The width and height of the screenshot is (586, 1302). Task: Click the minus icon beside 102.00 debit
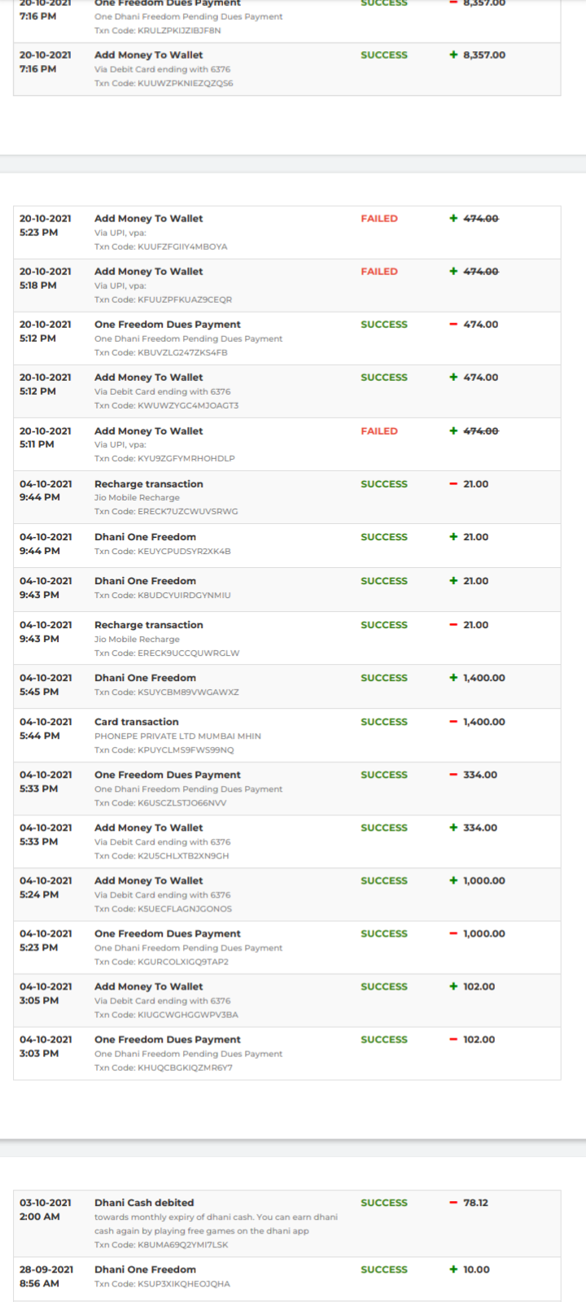pos(453,1039)
